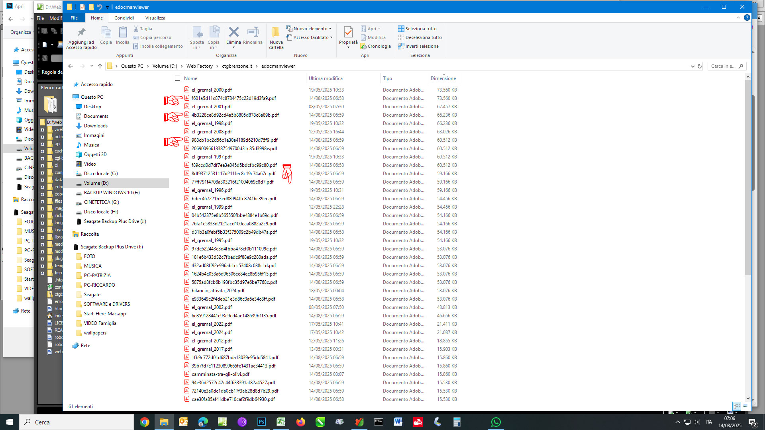
Task: Click Incolla collegamento in the ribbon
Action: (x=158, y=46)
